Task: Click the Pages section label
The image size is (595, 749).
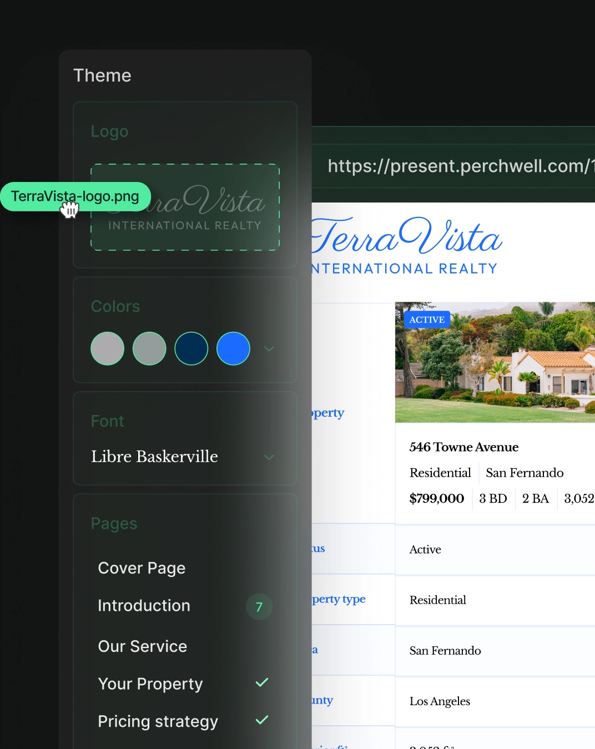Action: (x=114, y=524)
